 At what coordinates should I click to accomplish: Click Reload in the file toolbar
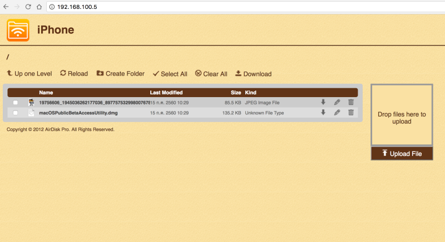click(74, 74)
